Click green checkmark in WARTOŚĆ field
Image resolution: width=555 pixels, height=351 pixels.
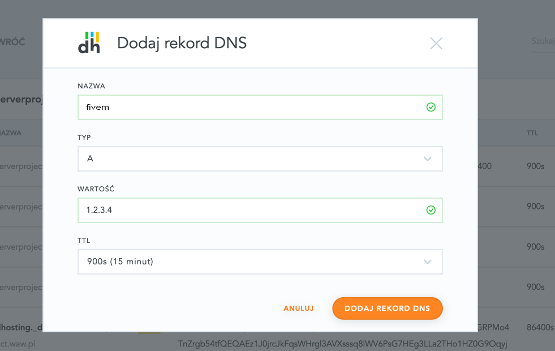[431, 210]
